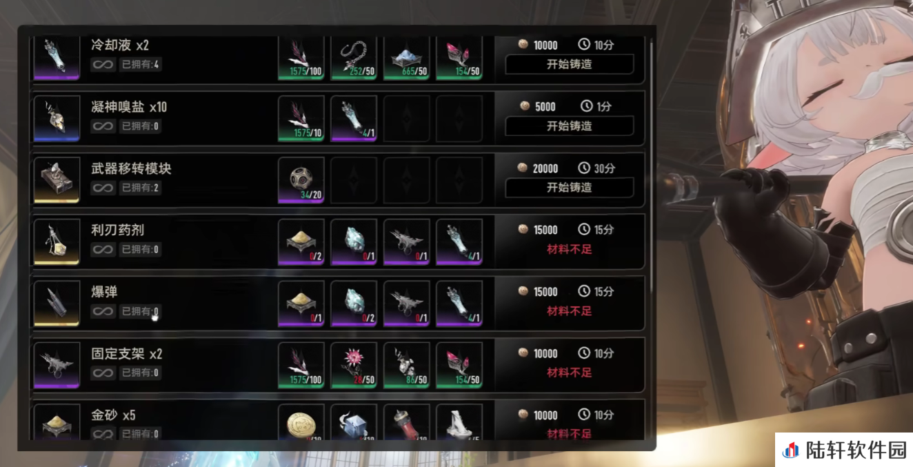Click the 已拥有:2 tag under 武器移转模块
Screen dimensions: 913x467
141,188
